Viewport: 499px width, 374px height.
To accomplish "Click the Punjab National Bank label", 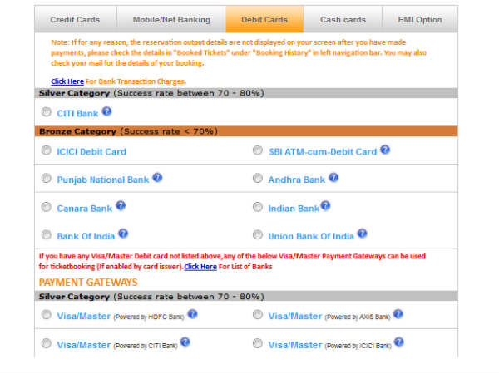I will [x=102, y=180].
